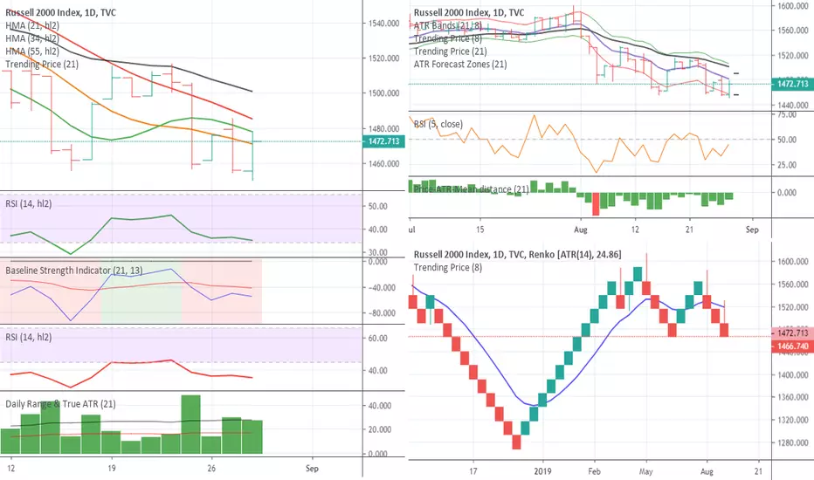The height and width of the screenshot is (480, 814).
Task: Click the green 1472.713 price label on HMA chart
Action: pos(383,141)
